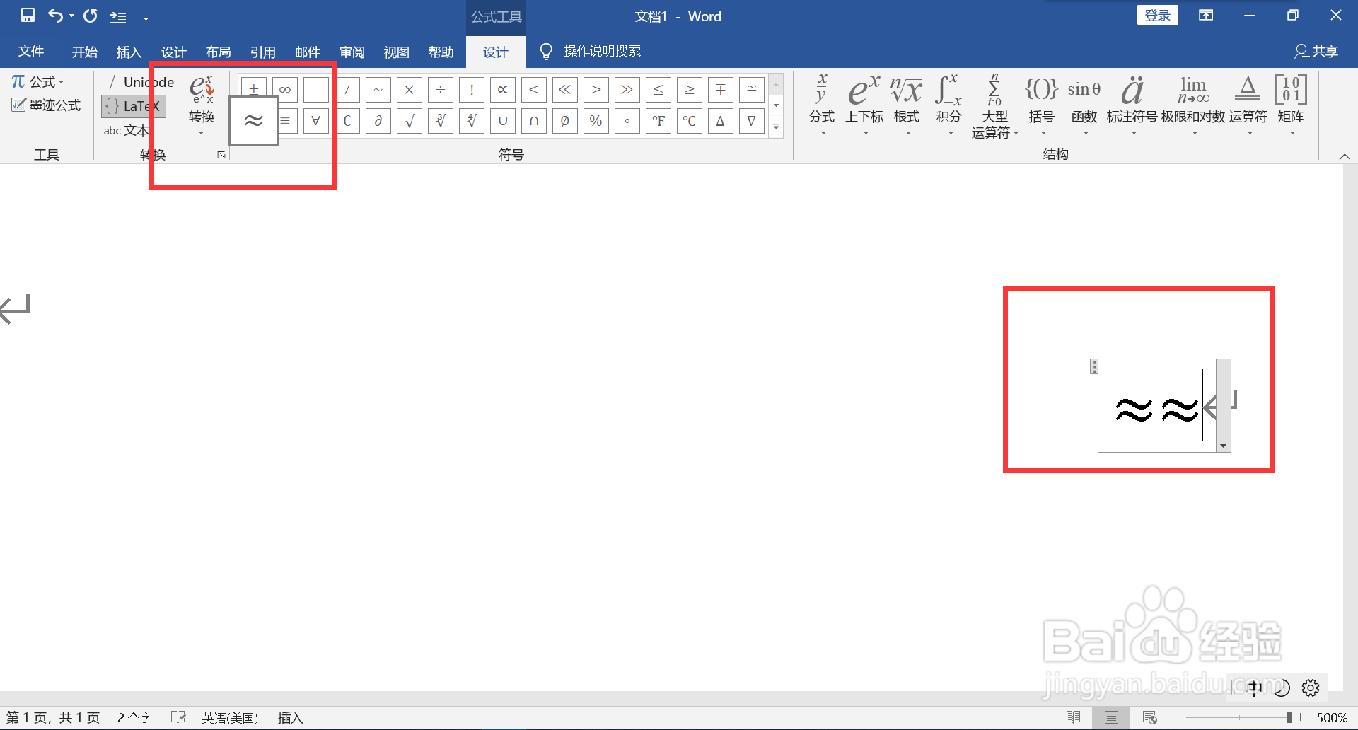Switch to the 视图 tab

(396, 52)
